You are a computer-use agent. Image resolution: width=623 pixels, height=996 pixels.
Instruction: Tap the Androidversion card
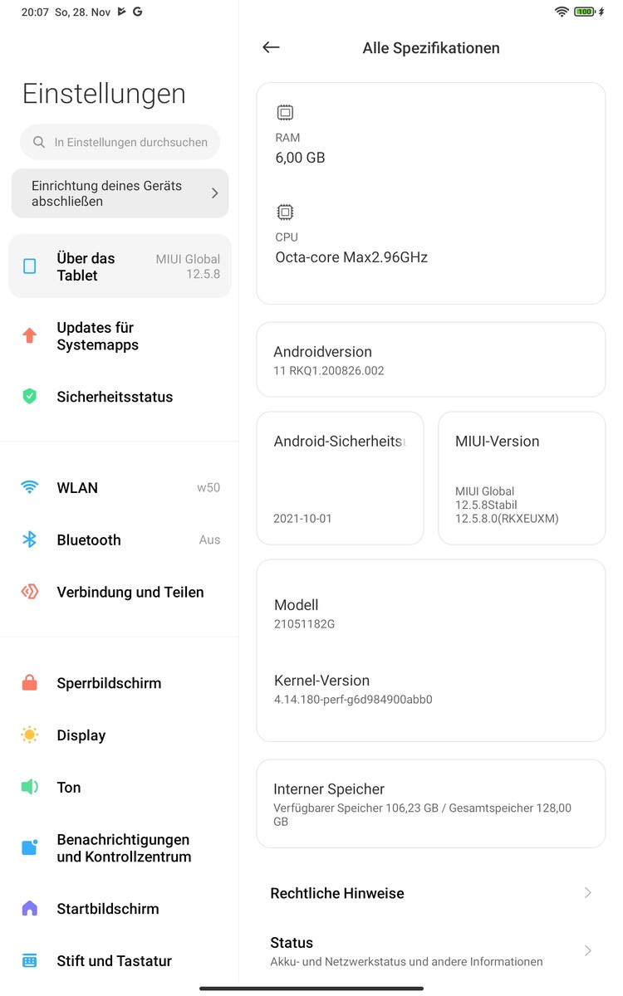(x=430, y=360)
